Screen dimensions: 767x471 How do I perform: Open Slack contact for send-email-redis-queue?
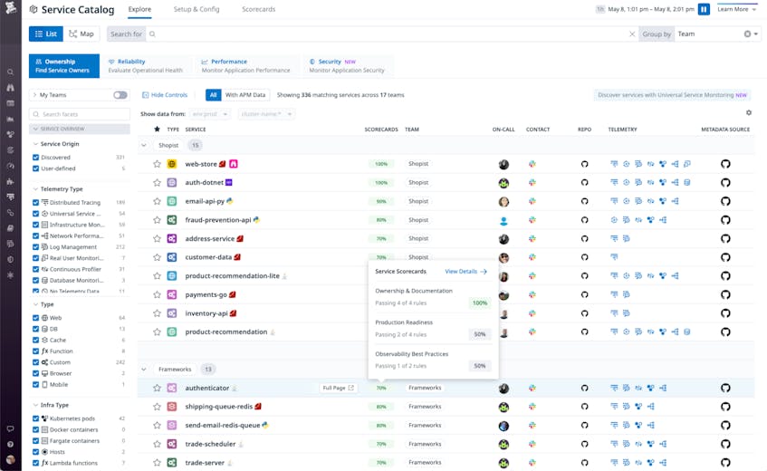click(532, 426)
